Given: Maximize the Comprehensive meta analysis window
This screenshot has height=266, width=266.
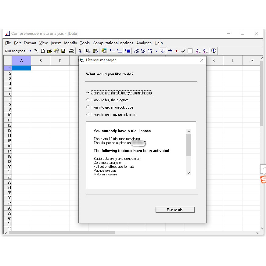Looking at the screenshot, I should point(243,33).
